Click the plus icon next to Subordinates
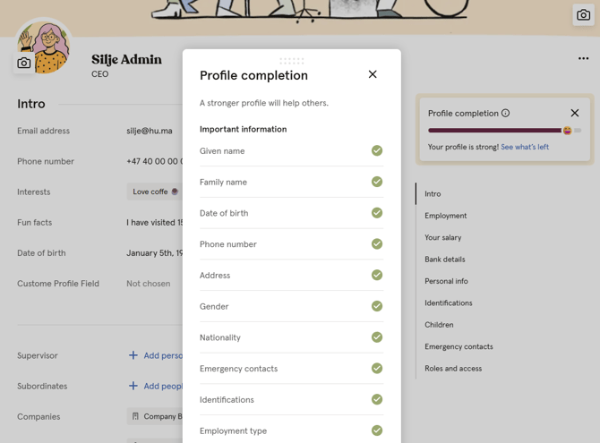Screen dimensions: 600x443 point(133,386)
